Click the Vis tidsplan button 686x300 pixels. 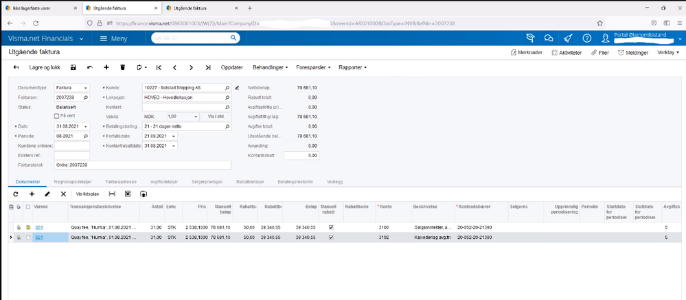87,194
